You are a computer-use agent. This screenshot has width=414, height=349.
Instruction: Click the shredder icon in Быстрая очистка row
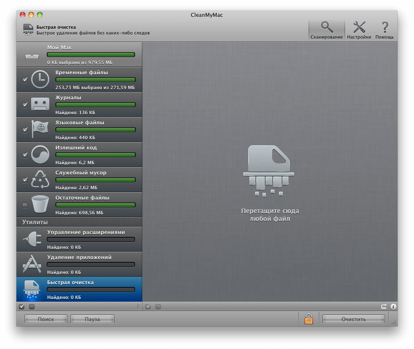point(32,290)
